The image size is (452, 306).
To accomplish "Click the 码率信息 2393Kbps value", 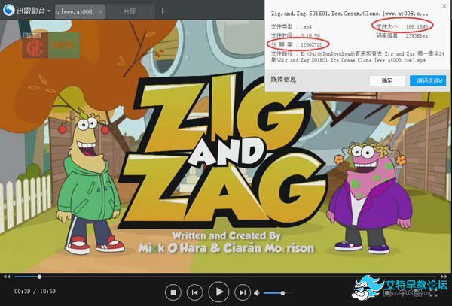I will (x=417, y=35).
